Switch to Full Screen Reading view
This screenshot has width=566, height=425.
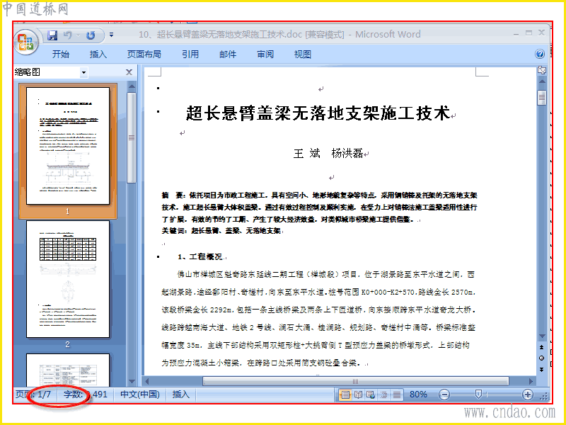click(358, 395)
